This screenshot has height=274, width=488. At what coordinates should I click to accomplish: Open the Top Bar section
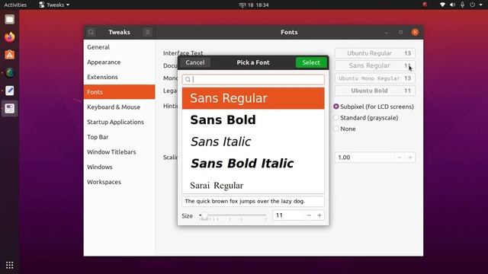coord(119,137)
